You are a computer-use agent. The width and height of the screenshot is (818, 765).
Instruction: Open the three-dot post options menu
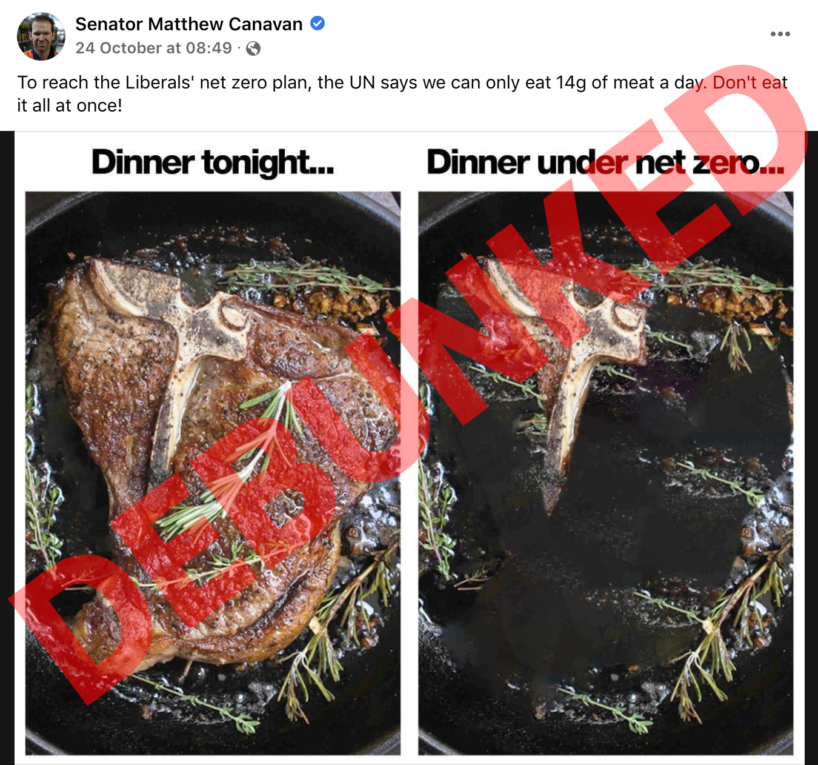(780, 34)
